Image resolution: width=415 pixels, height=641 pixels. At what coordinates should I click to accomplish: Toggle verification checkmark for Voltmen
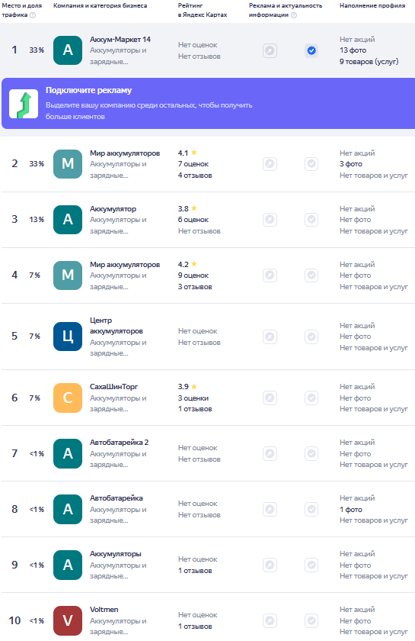coord(311,620)
